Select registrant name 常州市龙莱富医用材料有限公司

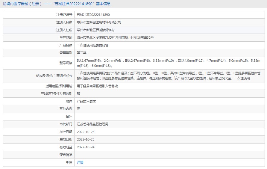pyautogui.click(x=99, y=22)
